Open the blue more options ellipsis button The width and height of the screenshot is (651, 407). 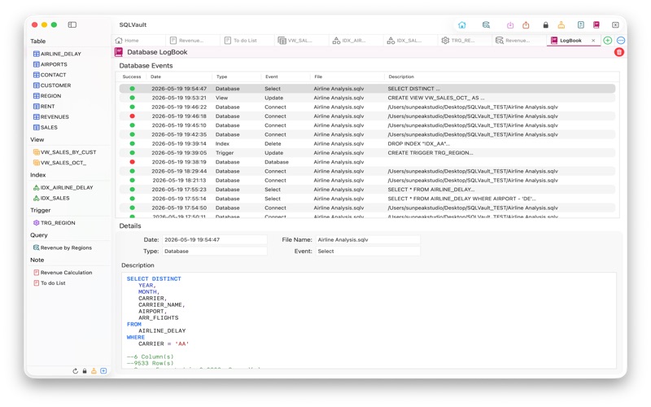point(621,40)
